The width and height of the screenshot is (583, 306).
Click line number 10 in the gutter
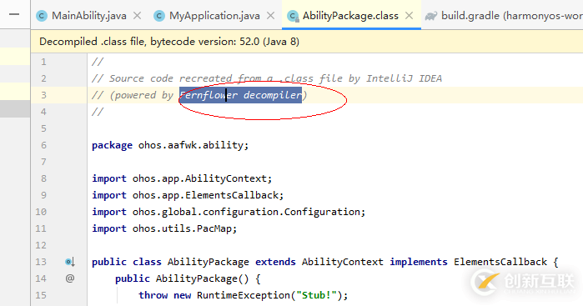click(41, 212)
